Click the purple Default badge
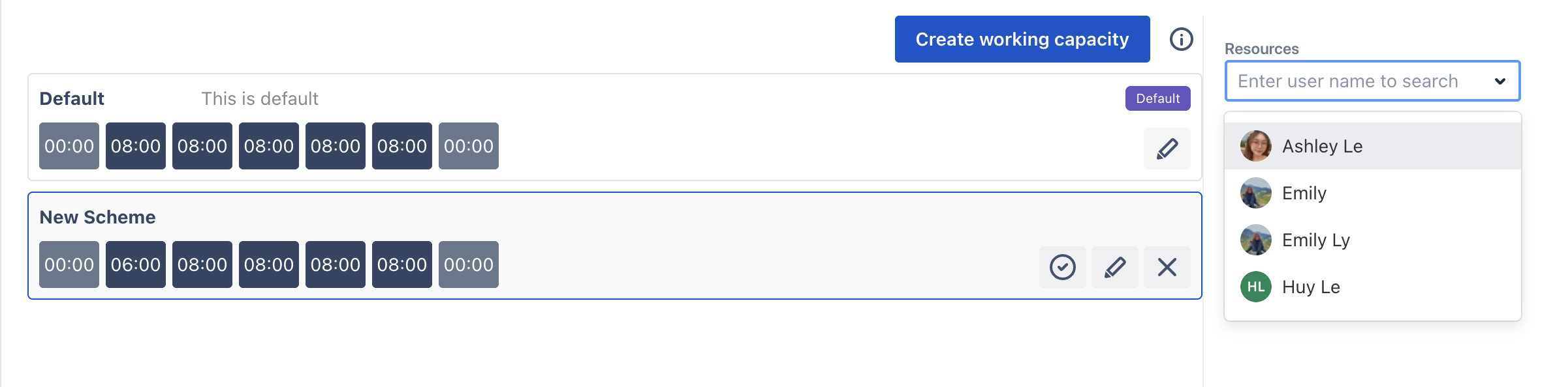 tap(1157, 98)
